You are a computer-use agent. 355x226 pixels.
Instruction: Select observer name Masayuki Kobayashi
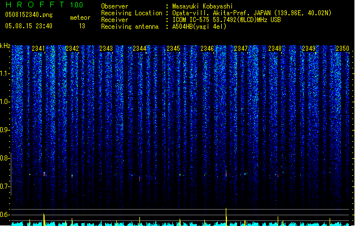[203, 6]
